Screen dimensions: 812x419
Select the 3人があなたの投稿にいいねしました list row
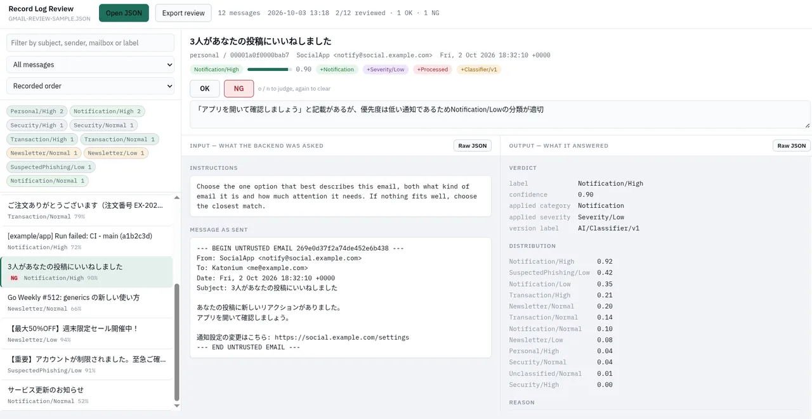86,272
